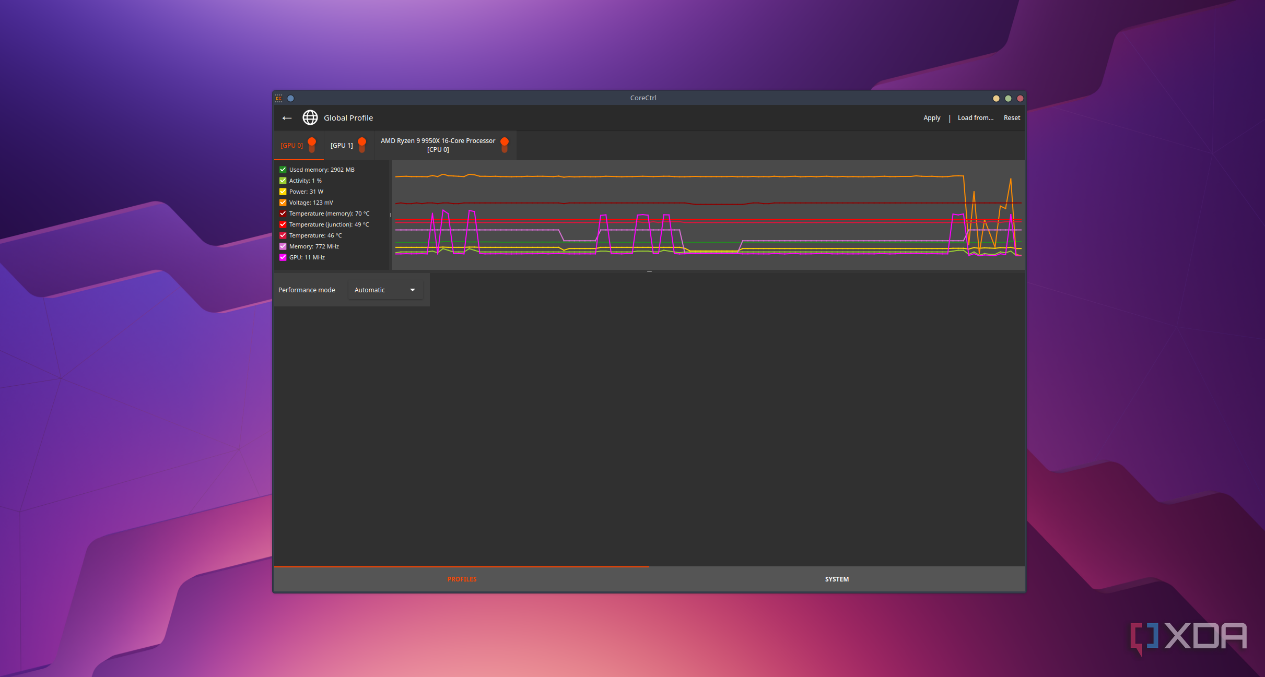Viewport: 1265px width, 677px height.
Task: Click the sensor graph area
Action: (708, 215)
